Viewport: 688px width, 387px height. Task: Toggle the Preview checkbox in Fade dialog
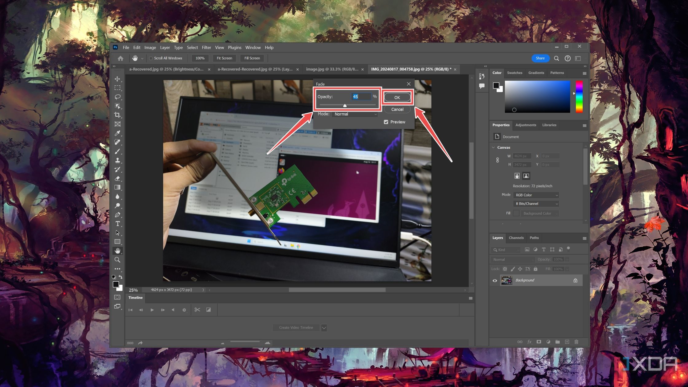point(386,122)
